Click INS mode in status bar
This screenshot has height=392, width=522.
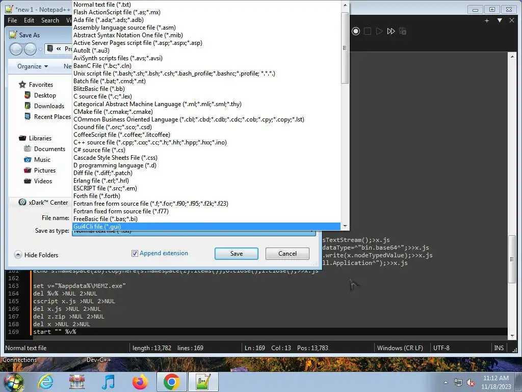tap(499, 348)
